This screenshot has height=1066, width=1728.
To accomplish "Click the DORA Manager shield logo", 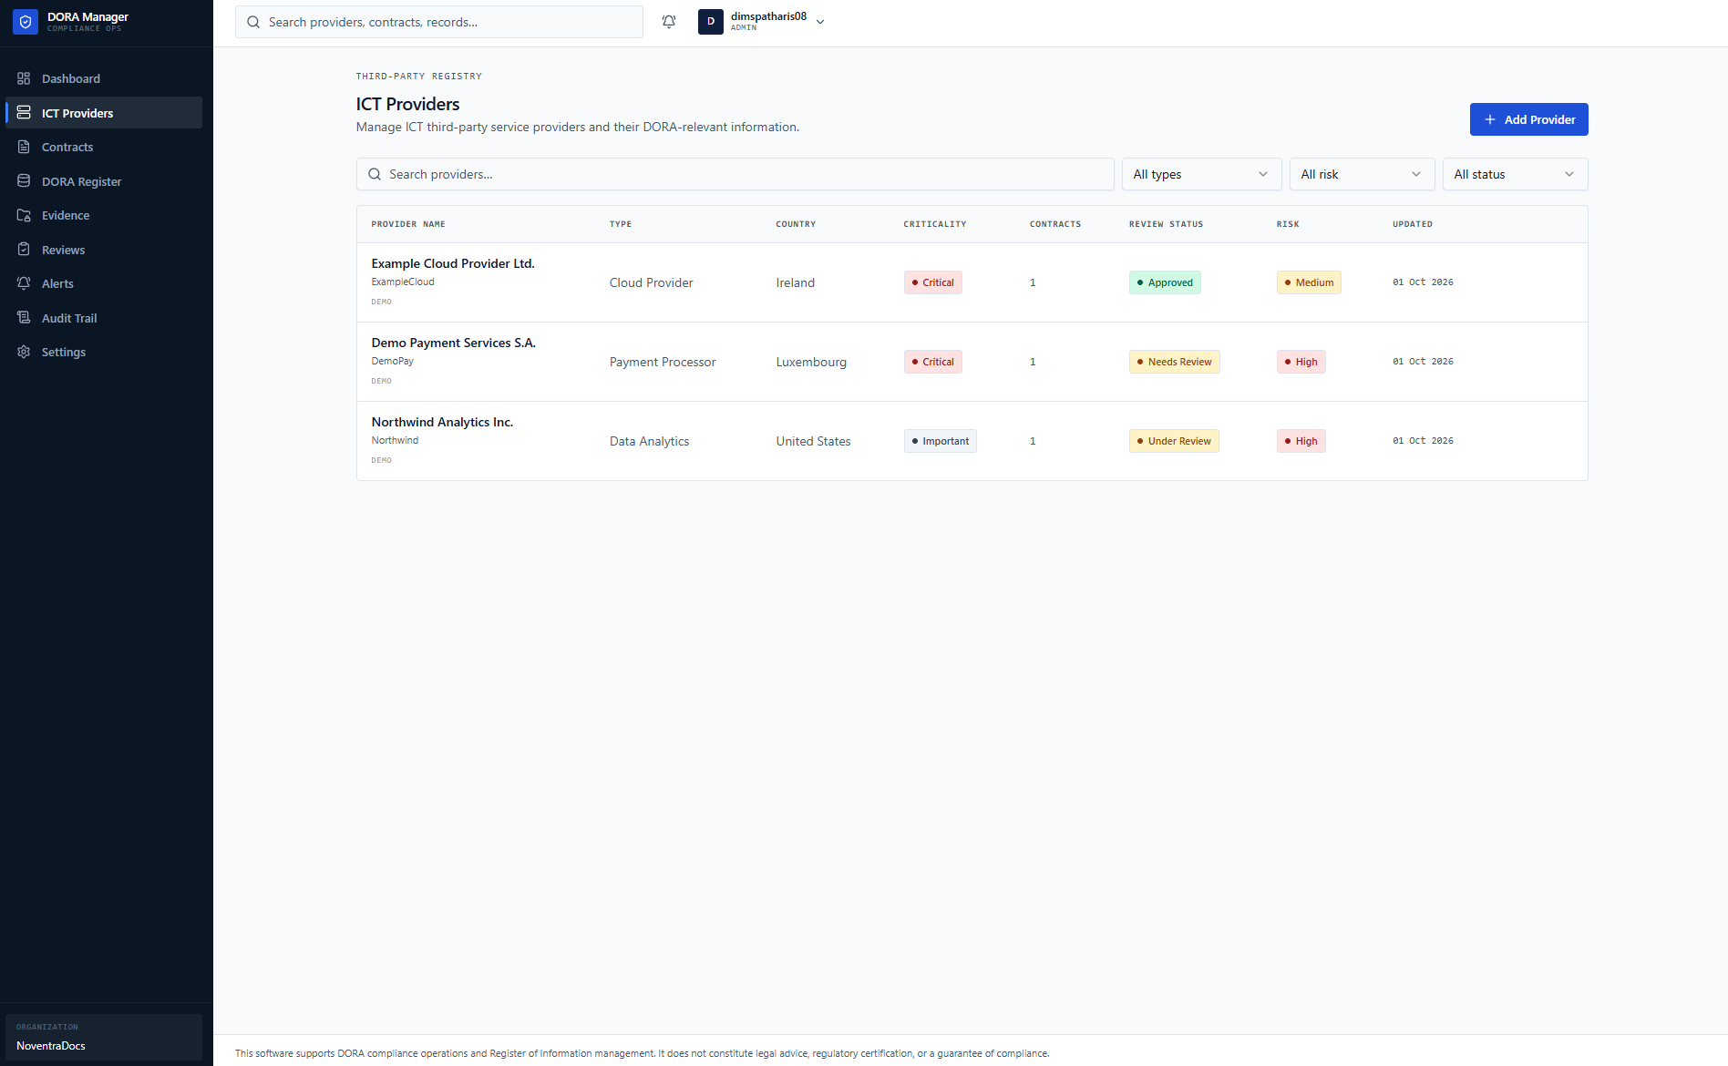I will pos(26,22).
